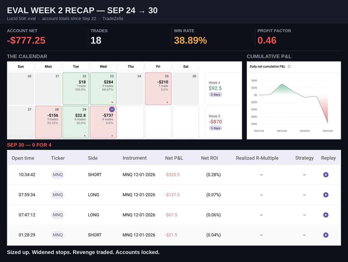Image resolution: width=348 pixels, height=262 pixels.
Task: Click the 09/23/26 date label on the chart
Action: 282,131
